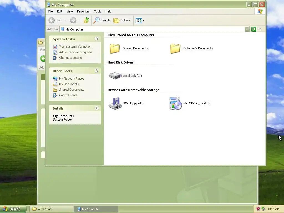Select the Shared Documents folder icon
Screen dimensions: 284x213
pos(115,49)
